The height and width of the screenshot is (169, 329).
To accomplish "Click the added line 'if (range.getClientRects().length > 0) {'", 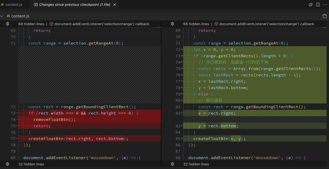I will coord(243,56).
